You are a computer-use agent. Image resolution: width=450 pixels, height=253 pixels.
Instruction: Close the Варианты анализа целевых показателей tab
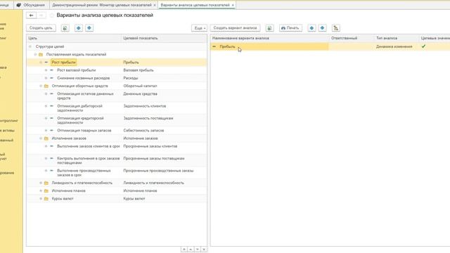pos(233,5)
